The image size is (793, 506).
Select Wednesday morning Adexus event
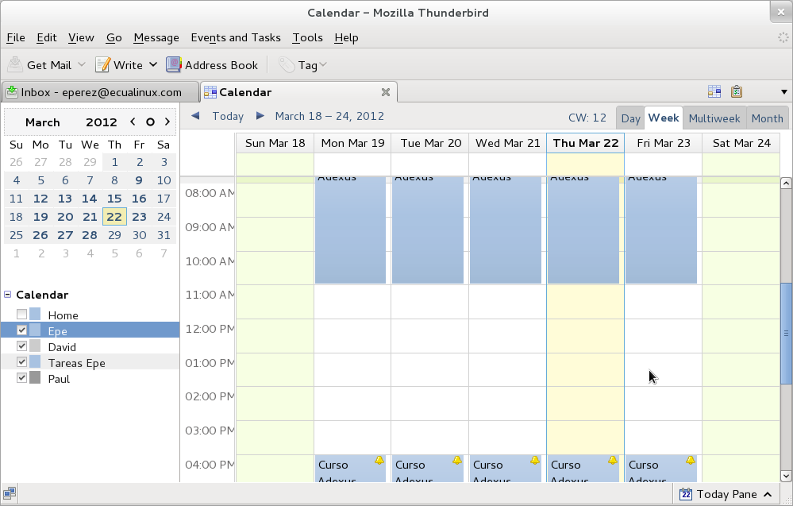(506, 230)
